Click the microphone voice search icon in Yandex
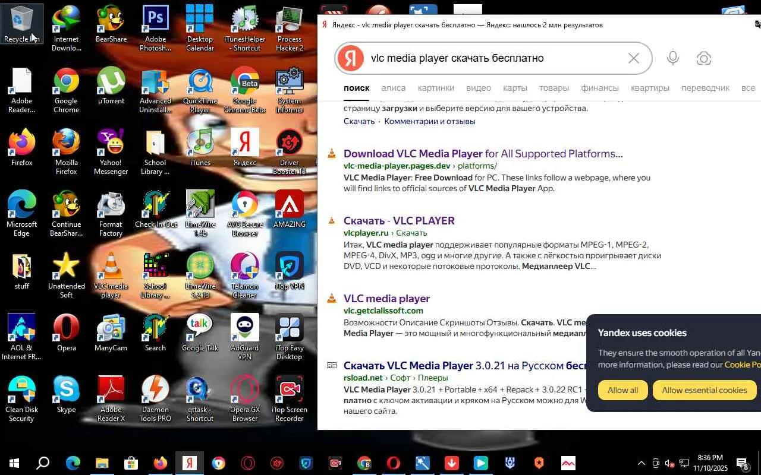This screenshot has height=475, width=761. 673,58
